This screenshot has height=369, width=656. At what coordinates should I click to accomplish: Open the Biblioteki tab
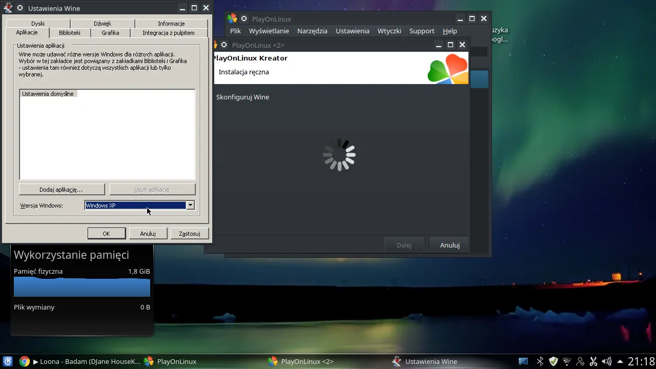[70, 33]
